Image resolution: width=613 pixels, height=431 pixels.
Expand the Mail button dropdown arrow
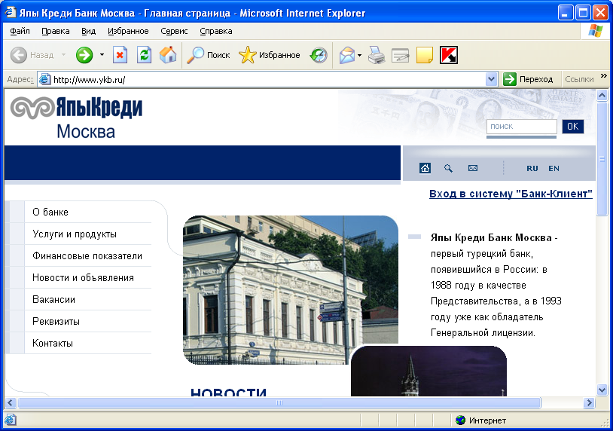[360, 55]
